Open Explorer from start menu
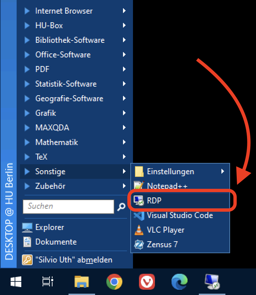Viewport: 256px width, 295px height. [x=75, y=227]
